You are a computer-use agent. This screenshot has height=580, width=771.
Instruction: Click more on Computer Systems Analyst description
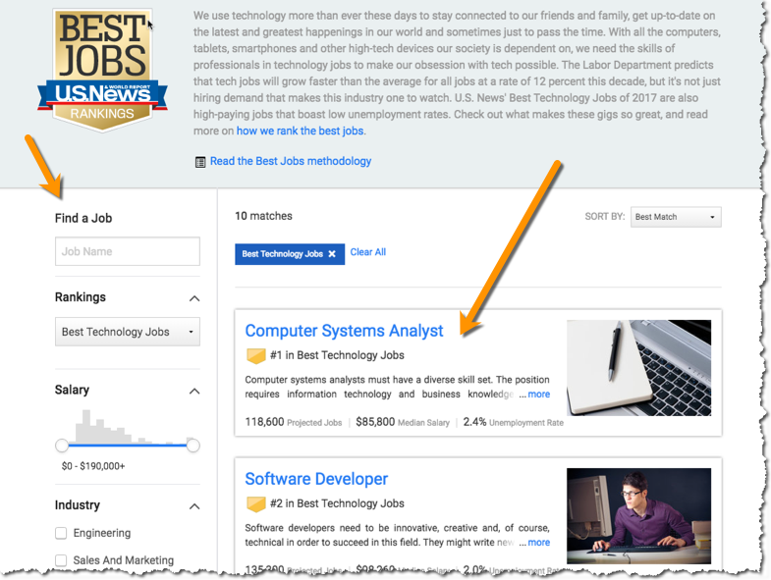(x=539, y=395)
